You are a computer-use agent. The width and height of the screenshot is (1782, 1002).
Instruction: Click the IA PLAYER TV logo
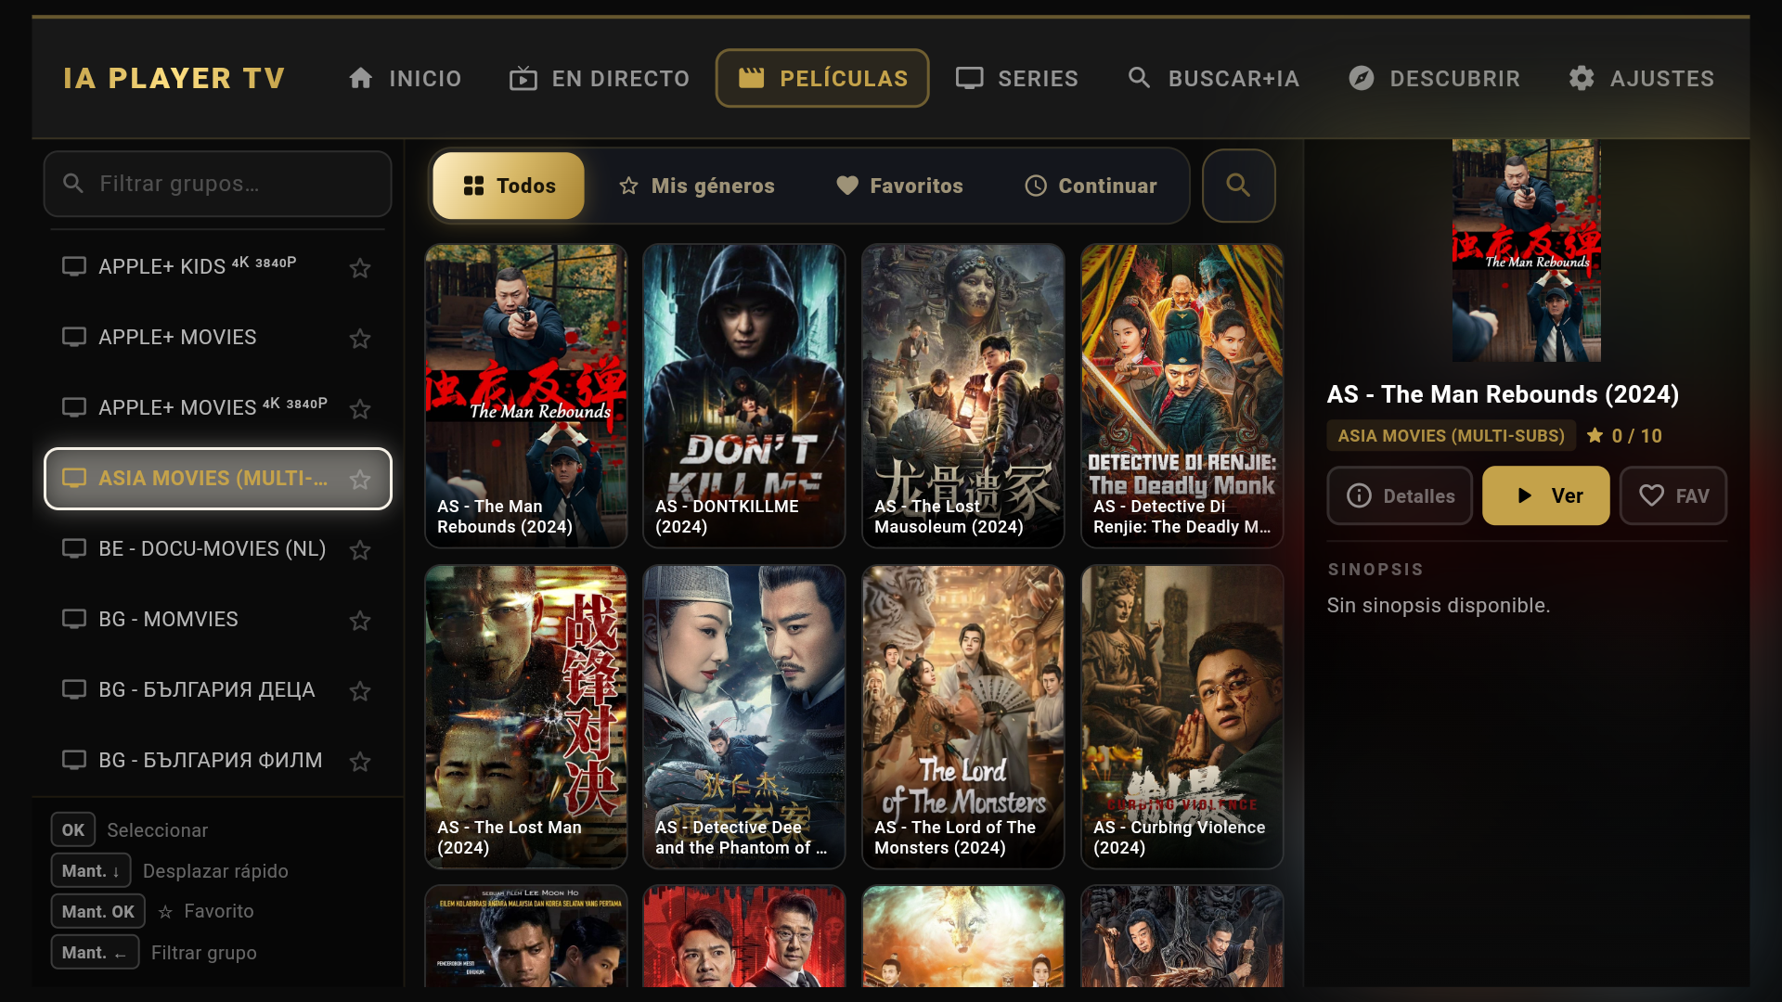point(174,79)
